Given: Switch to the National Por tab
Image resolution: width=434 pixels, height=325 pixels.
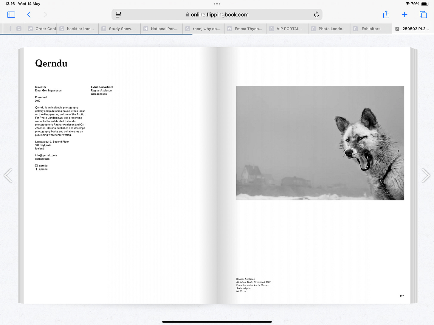Looking at the screenshot, I should point(161,29).
